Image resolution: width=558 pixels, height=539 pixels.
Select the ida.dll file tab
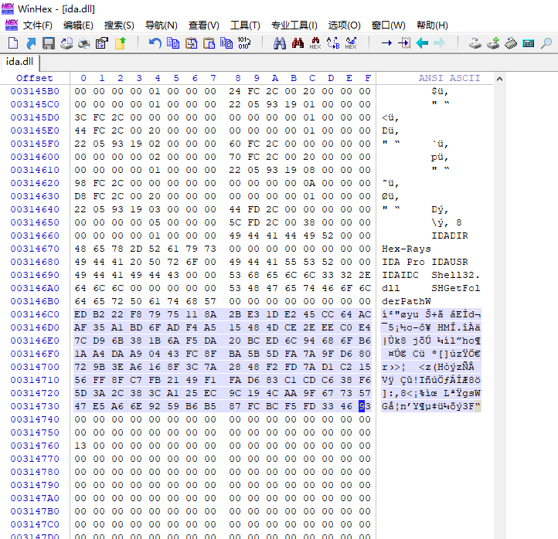tap(19, 62)
